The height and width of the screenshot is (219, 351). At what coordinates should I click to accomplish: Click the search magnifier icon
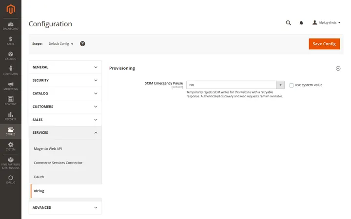(x=288, y=23)
